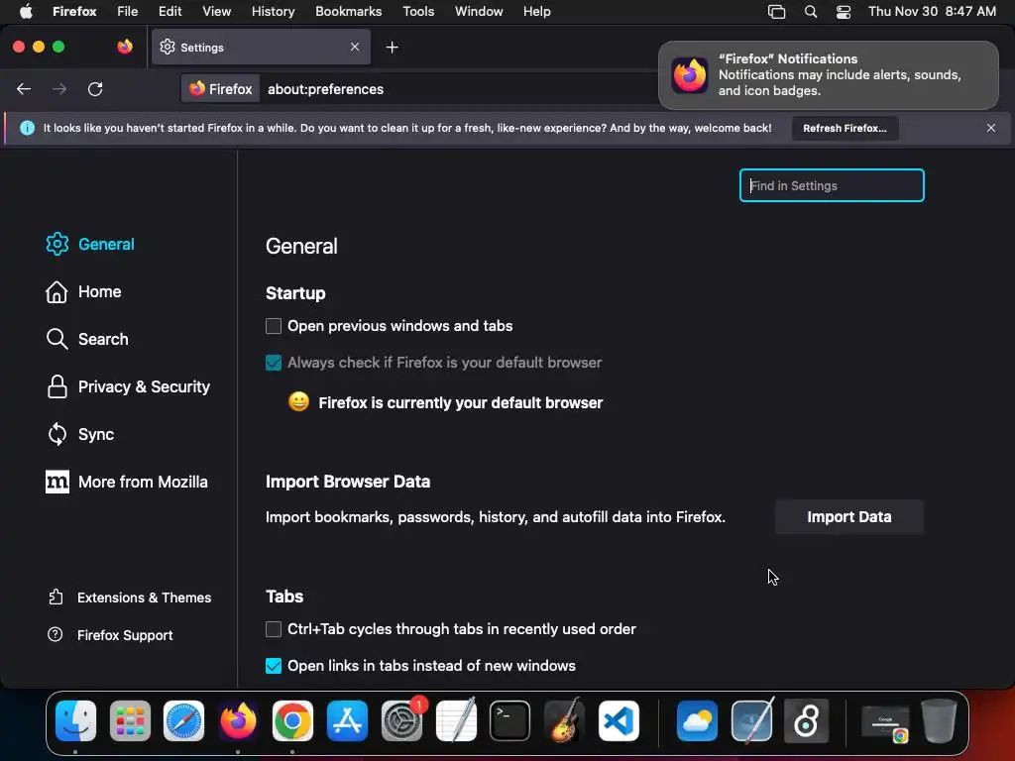Open the Trash in the dock
Viewport: 1015px width, 761px height.
click(x=940, y=720)
